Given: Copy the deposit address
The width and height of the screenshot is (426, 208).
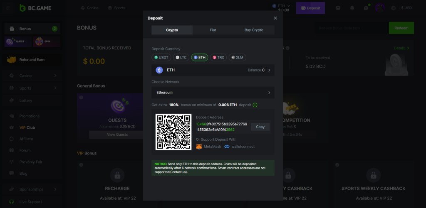Looking at the screenshot, I should pyautogui.click(x=260, y=127).
